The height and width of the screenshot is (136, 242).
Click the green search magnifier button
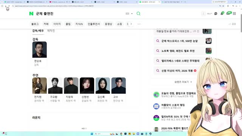[x=138, y=14]
